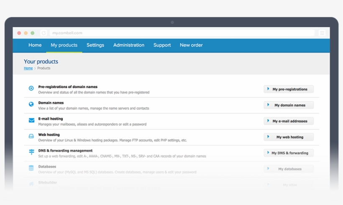The height and width of the screenshot is (205, 343).
Task: Focus the my.combell.com address bar
Action: point(180,33)
